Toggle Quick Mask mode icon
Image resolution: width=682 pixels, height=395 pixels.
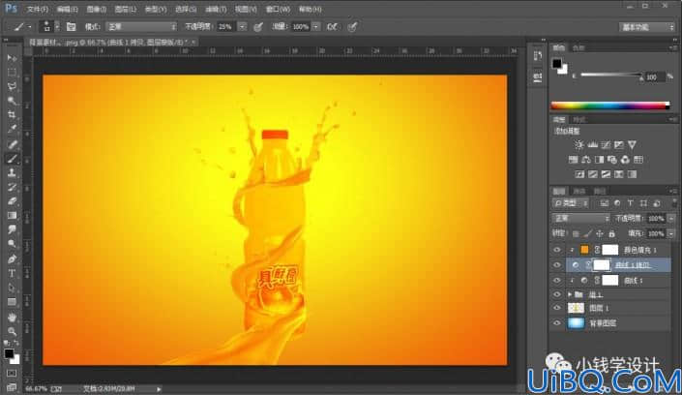[x=12, y=374]
